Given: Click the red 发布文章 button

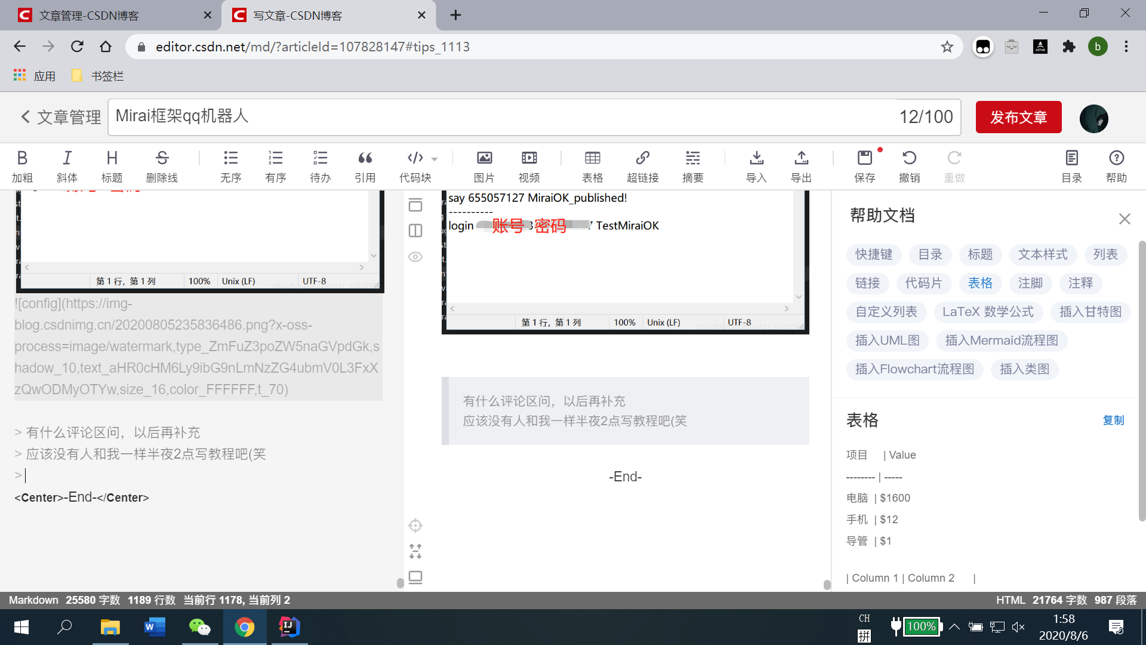Looking at the screenshot, I should coord(1018,117).
